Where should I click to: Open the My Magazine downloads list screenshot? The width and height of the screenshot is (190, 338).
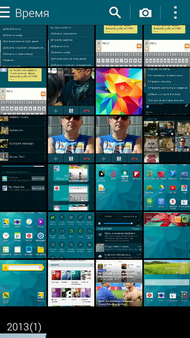(23, 187)
